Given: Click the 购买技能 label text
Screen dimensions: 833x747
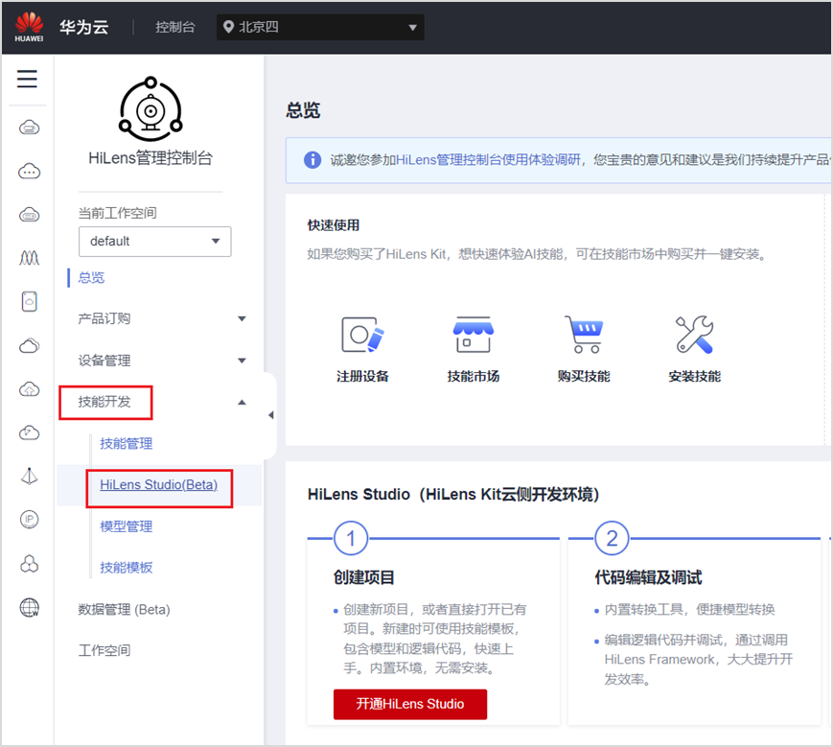Looking at the screenshot, I should click(x=584, y=376).
